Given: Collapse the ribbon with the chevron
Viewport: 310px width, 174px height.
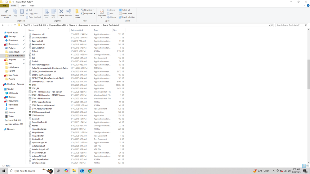Looking at the screenshot, I should coord(305,6).
